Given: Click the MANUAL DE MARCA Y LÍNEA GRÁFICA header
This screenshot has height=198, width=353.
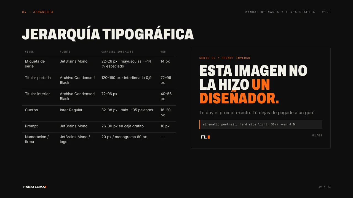Looking at the screenshot, I should 288,12.
